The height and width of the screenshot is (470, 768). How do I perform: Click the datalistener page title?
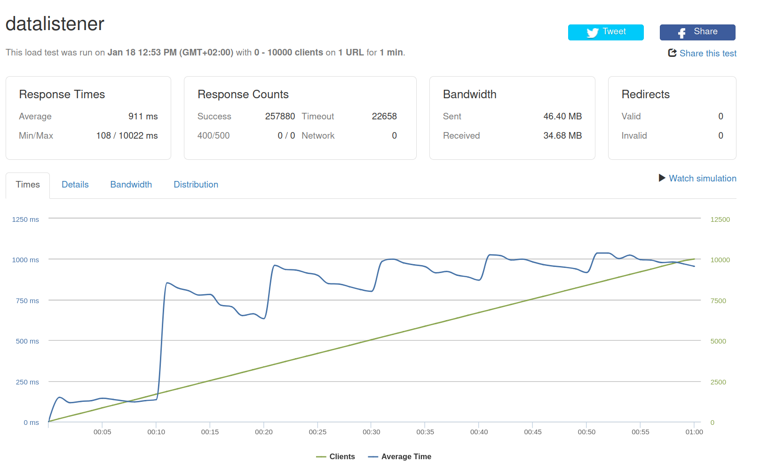[55, 24]
